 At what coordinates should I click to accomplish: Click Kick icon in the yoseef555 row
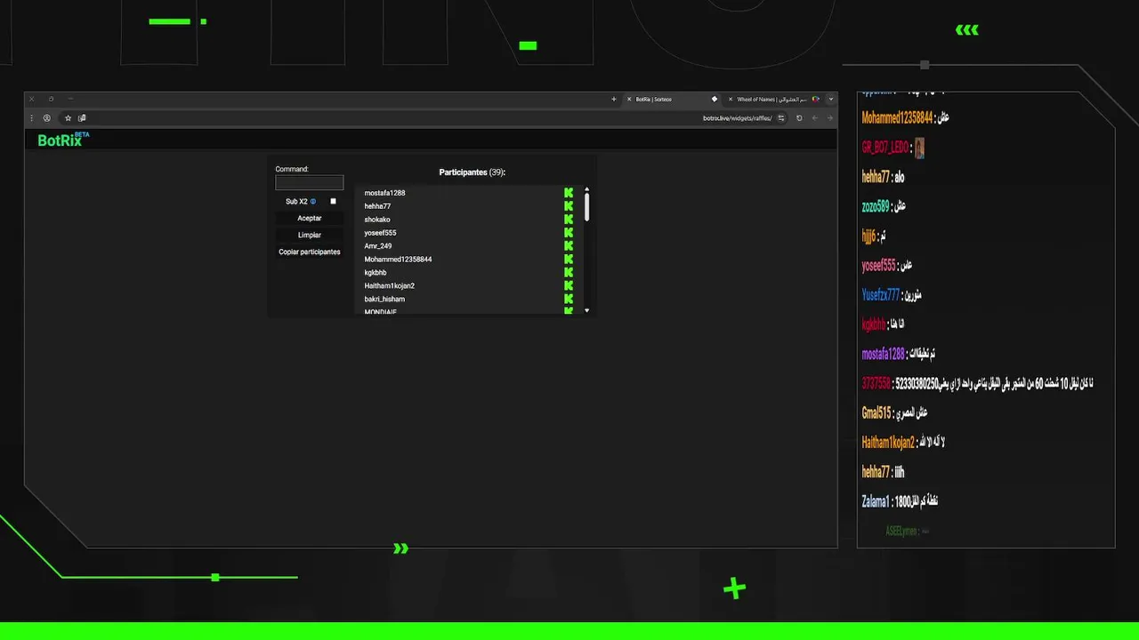[569, 233]
